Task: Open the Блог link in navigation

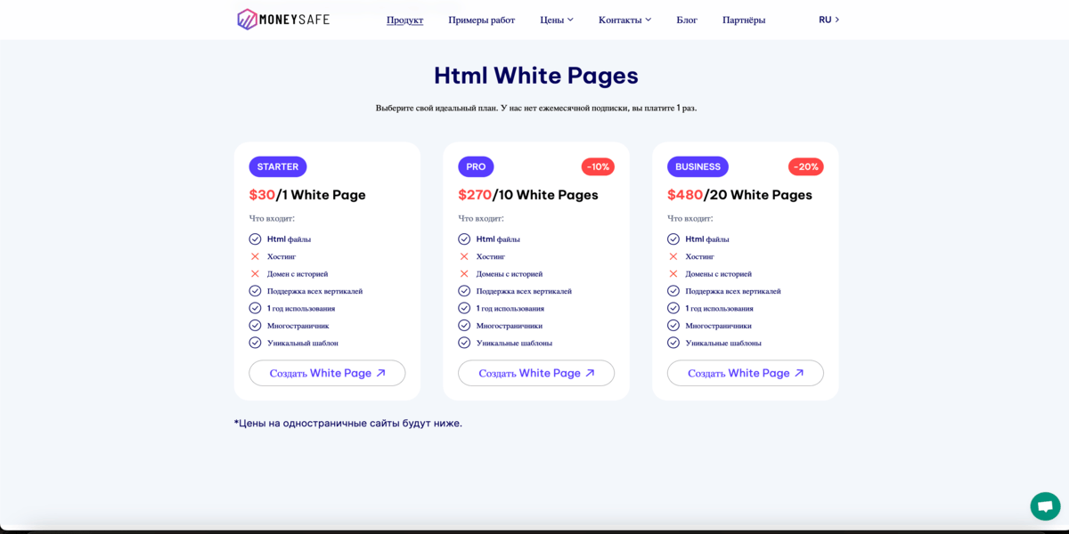Action: click(x=687, y=20)
